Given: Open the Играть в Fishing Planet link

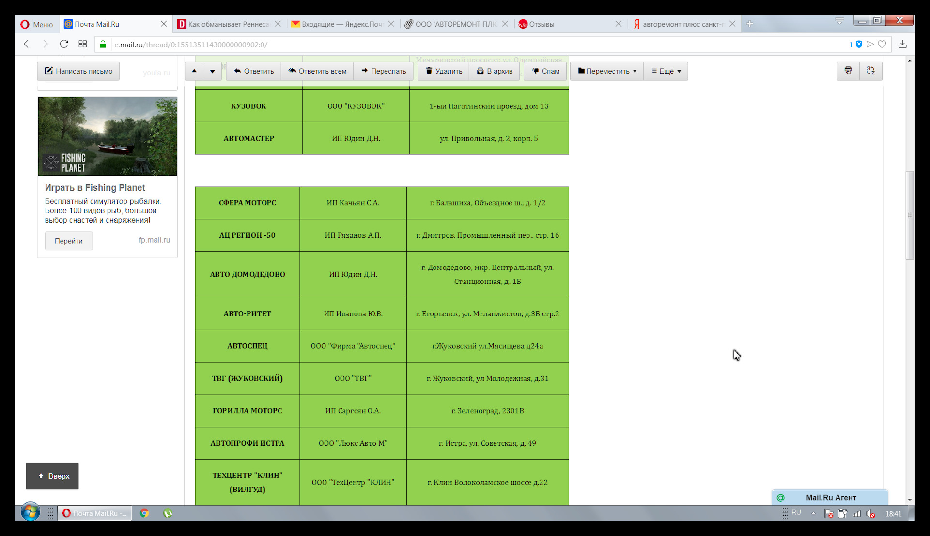Looking at the screenshot, I should pos(95,188).
